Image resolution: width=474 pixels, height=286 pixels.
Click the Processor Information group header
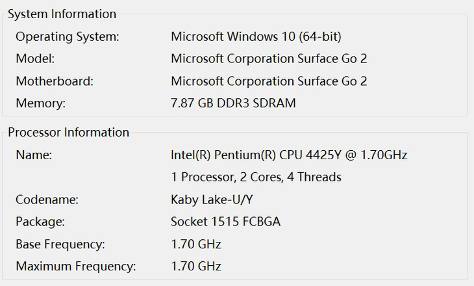[x=68, y=132]
